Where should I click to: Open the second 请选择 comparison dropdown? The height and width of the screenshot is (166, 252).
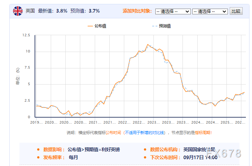pos(210,11)
